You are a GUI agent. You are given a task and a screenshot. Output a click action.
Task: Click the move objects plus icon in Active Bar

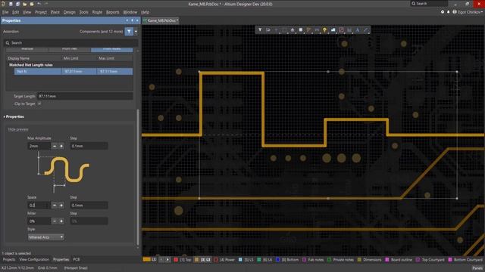tap(276, 30)
